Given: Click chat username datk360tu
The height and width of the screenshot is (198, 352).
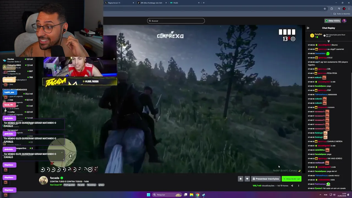Looking at the screenshot, I should (320, 150).
